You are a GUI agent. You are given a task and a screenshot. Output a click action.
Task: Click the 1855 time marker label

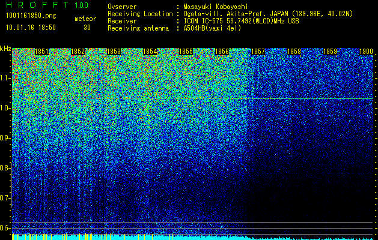tap(186, 52)
